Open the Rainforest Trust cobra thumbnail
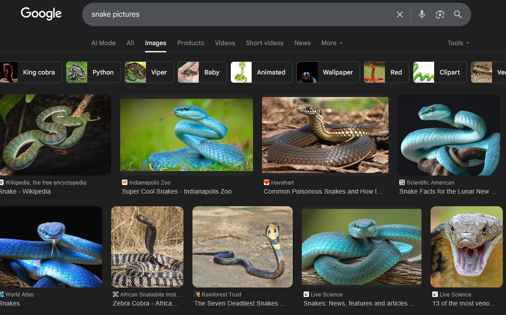 242,247
